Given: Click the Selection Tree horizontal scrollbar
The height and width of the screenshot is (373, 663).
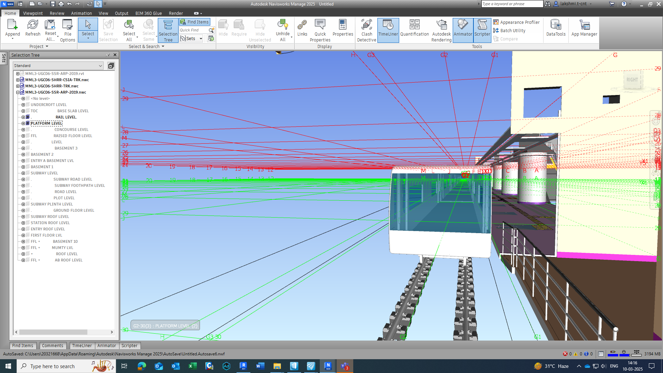Looking at the screenshot, I should pos(54,332).
